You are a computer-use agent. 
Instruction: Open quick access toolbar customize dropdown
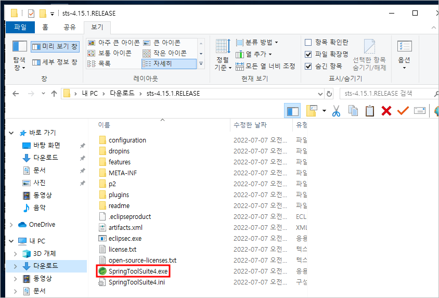(x=52, y=14)
